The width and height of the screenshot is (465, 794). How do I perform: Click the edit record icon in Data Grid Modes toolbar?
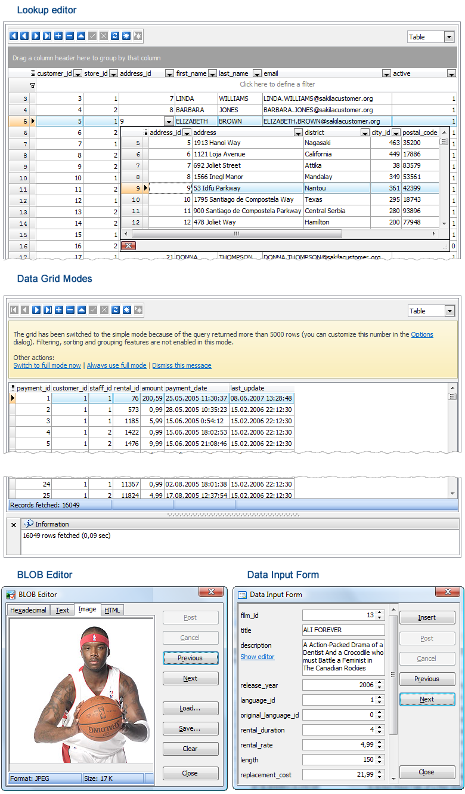click(x=81, y=310)
